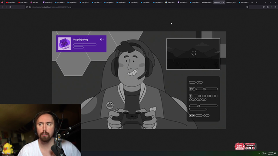Open the tracking protection shield icon
Viewport: 278px width, 156px height.
(27, 7)
